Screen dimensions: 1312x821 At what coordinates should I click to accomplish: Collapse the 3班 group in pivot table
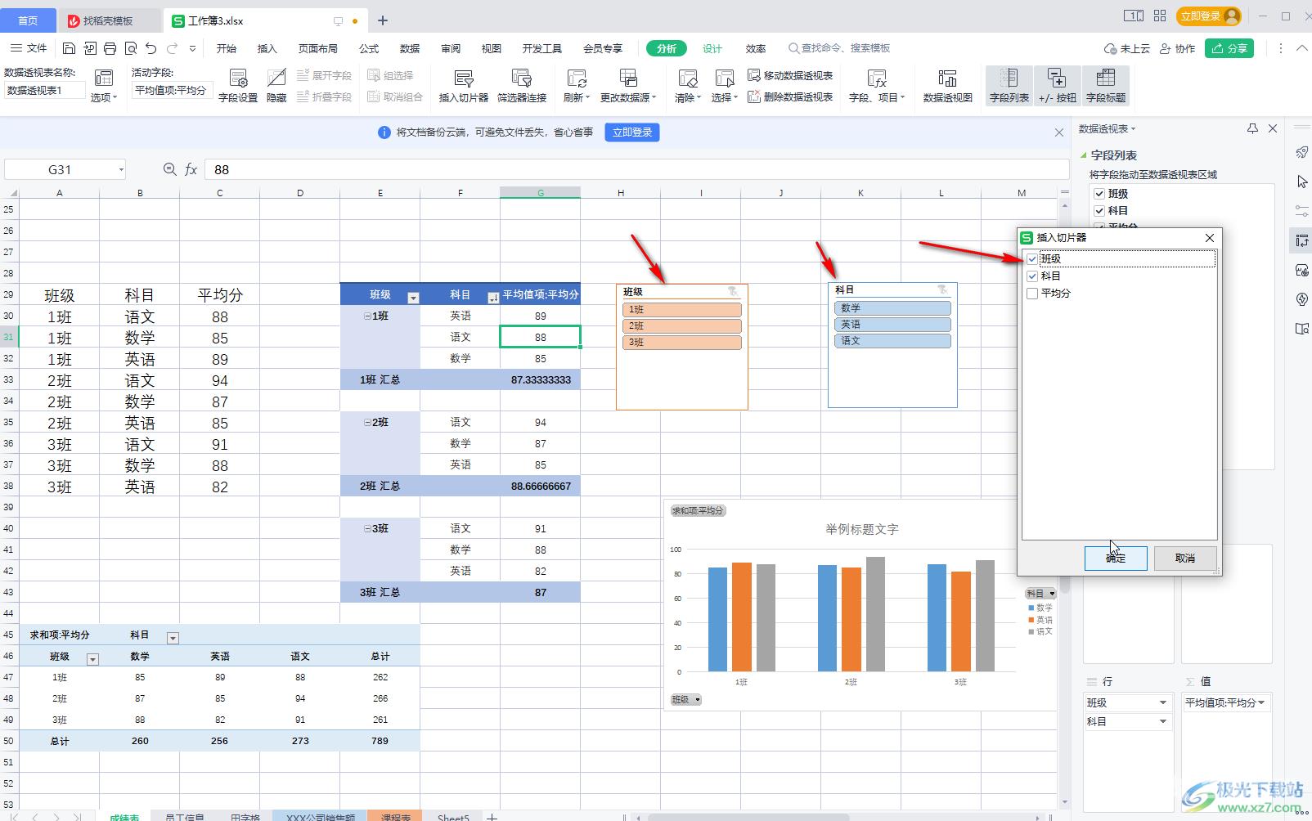[367, 529]
